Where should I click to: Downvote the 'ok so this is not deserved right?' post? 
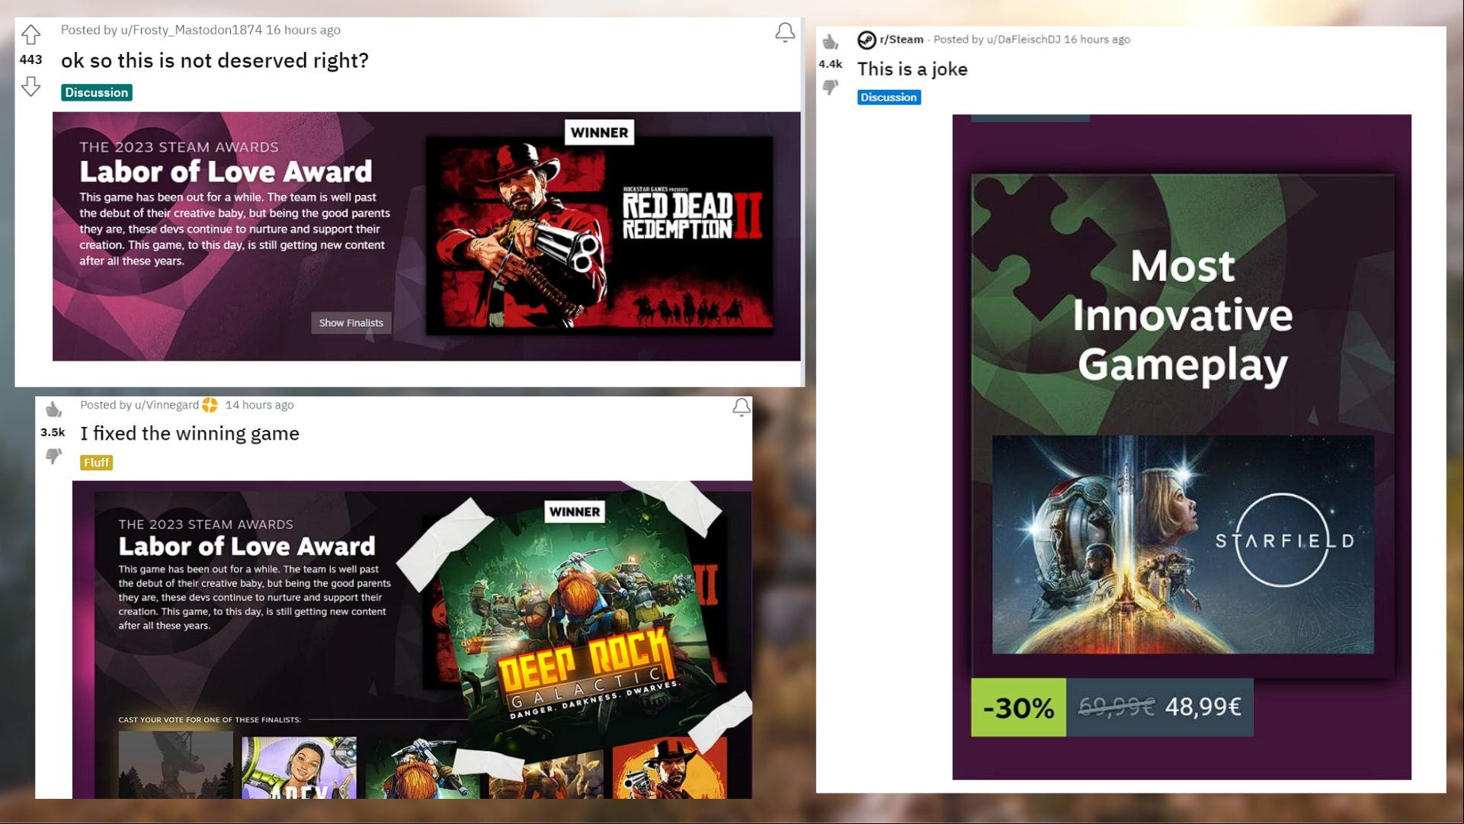pyautogui.click(x=30, y=86)
